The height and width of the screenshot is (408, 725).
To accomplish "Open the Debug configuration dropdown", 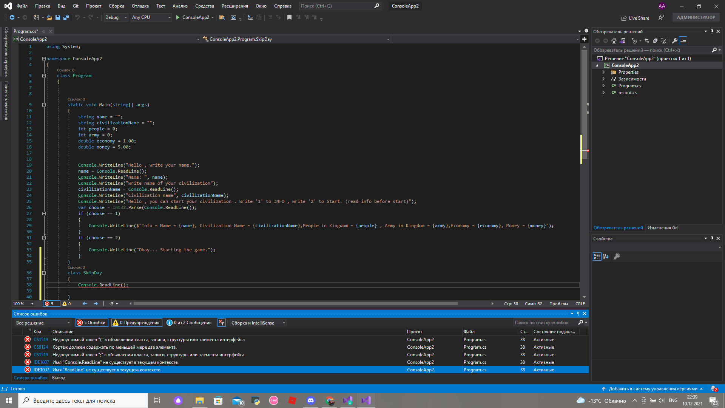I will (x=116, y=17).
